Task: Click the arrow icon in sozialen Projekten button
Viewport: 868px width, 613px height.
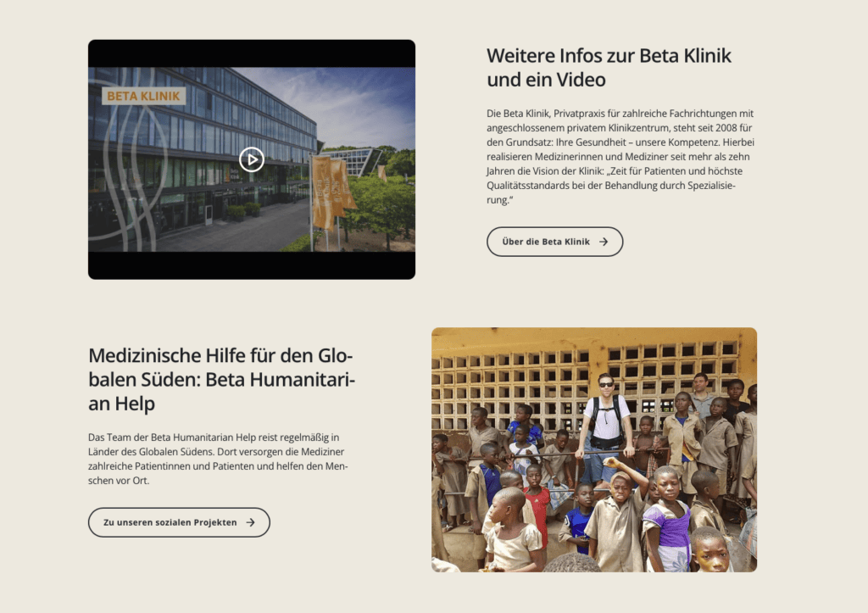Action: [250, 522]
